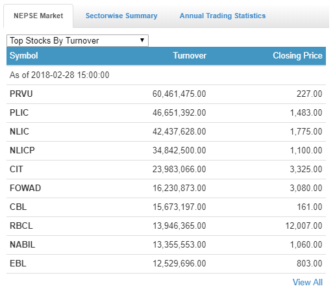This screenshot has height=297, width=335.
Task: Select the CBL stock row
Action: [166, 207]
